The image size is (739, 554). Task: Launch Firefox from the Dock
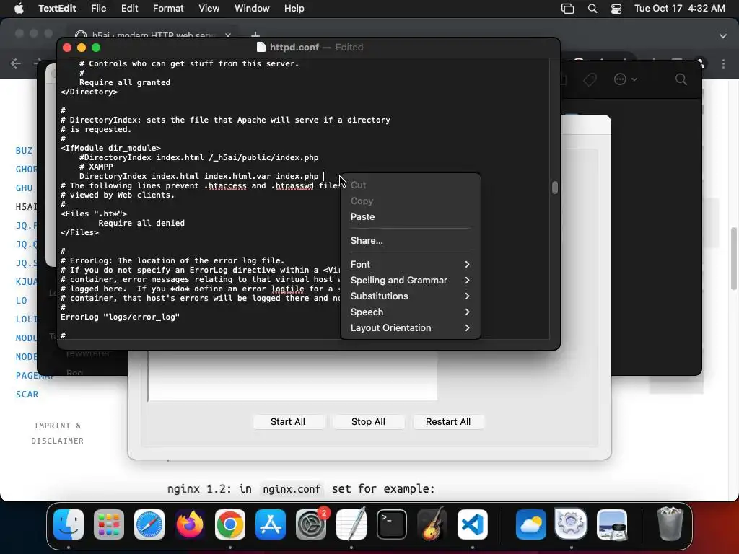[x=190, y=524]
